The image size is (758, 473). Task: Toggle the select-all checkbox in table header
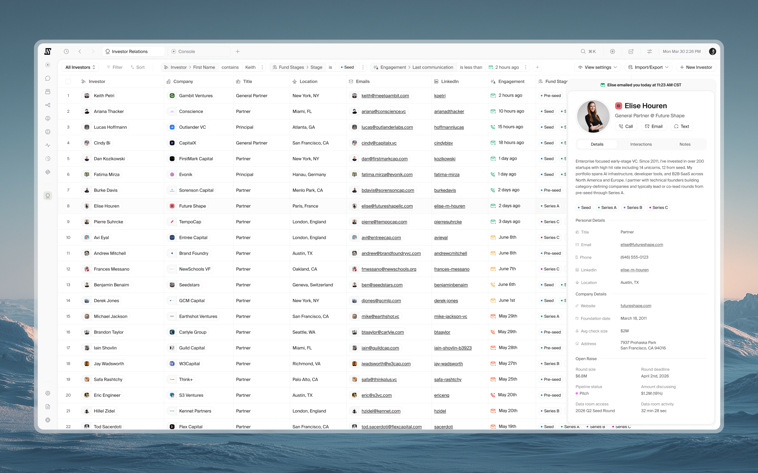click(68, 82)
